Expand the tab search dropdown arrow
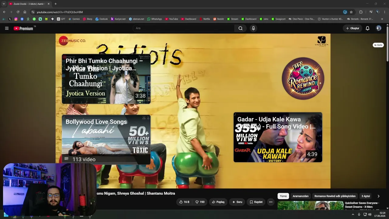Screen dimensions: 389x219 click(x=4, y=4)
